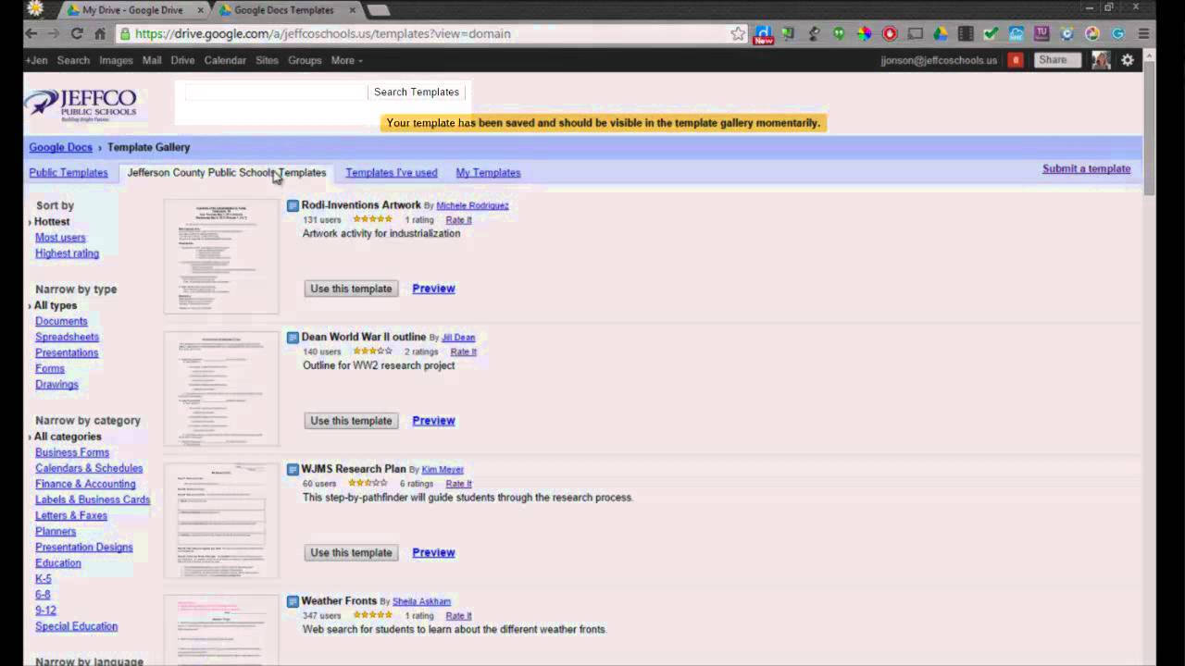Close the My Drive - Google Drive tab
Image resolution: width=1185 pixels, height=666 pixels.
click(x=199, y=10)
